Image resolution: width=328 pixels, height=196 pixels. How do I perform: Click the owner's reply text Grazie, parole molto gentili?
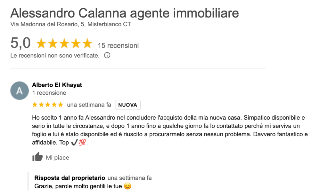[78, 186]
